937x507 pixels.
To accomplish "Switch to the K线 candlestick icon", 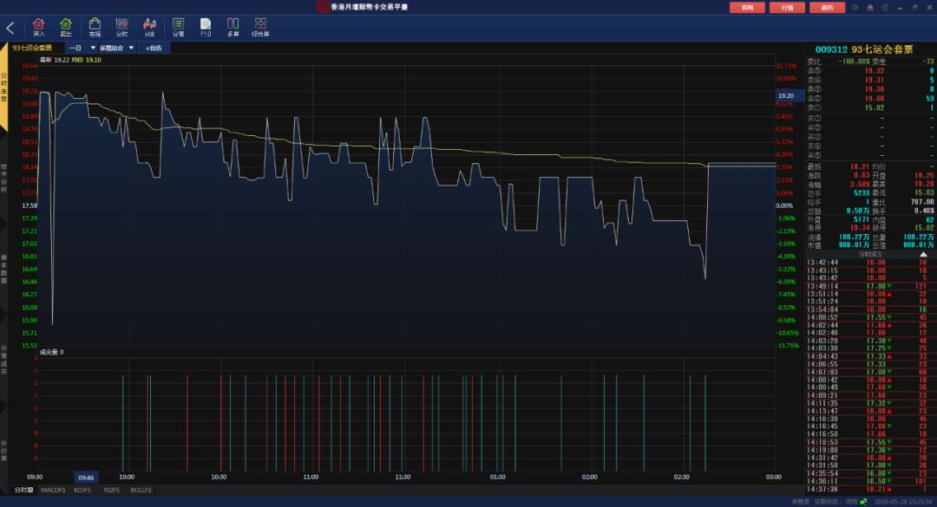I will click(x=149, y=27).
